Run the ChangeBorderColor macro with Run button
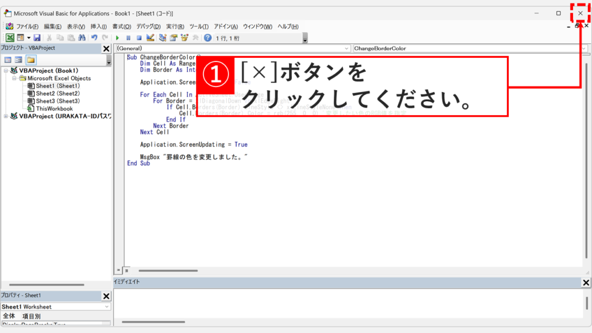The image size is (592, 333). 118,38
